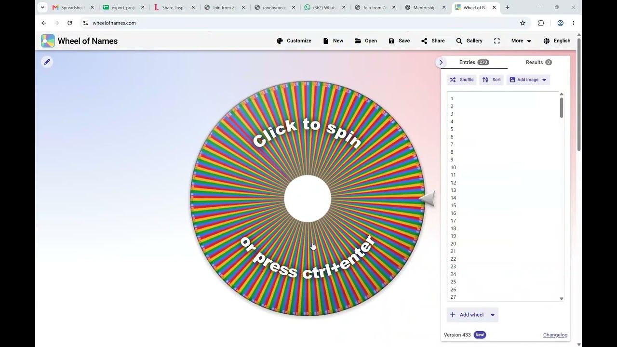
Task: Open the Changelog link
Action: click(555, 335)
